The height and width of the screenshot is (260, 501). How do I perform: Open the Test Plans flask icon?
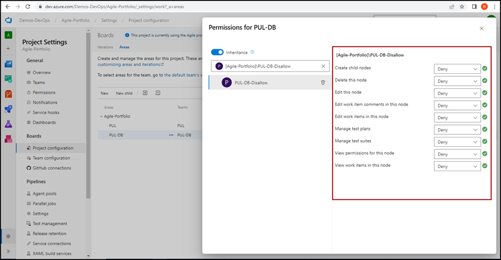8,124
